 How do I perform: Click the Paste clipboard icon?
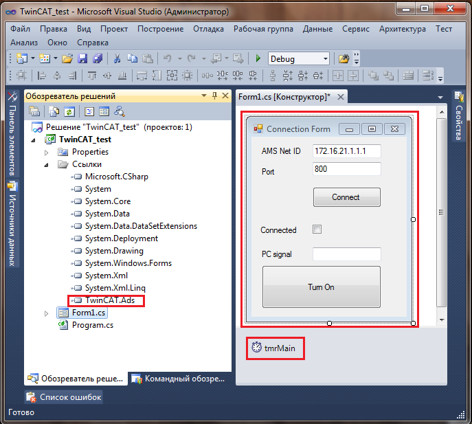pyautogui.click(x=148, y=58)
